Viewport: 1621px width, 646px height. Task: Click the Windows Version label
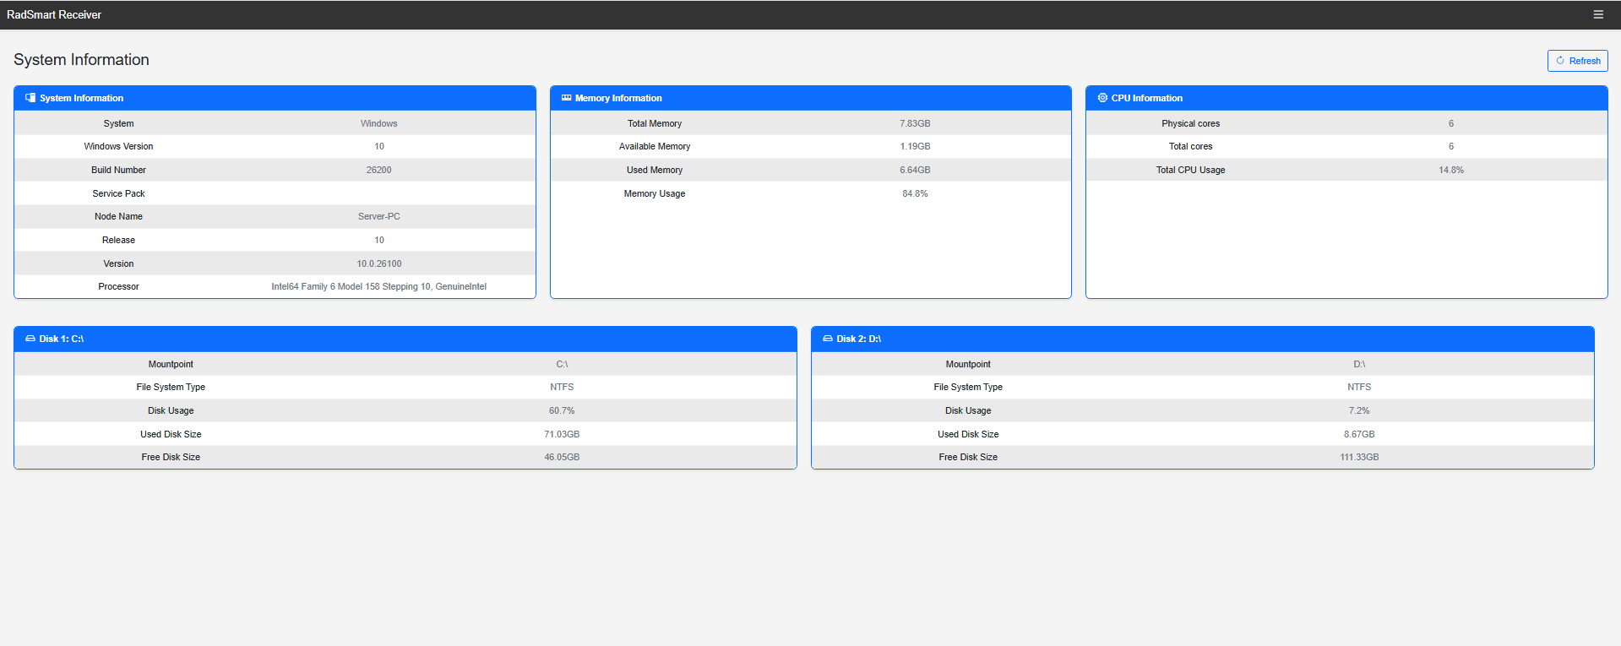point(118,146)
